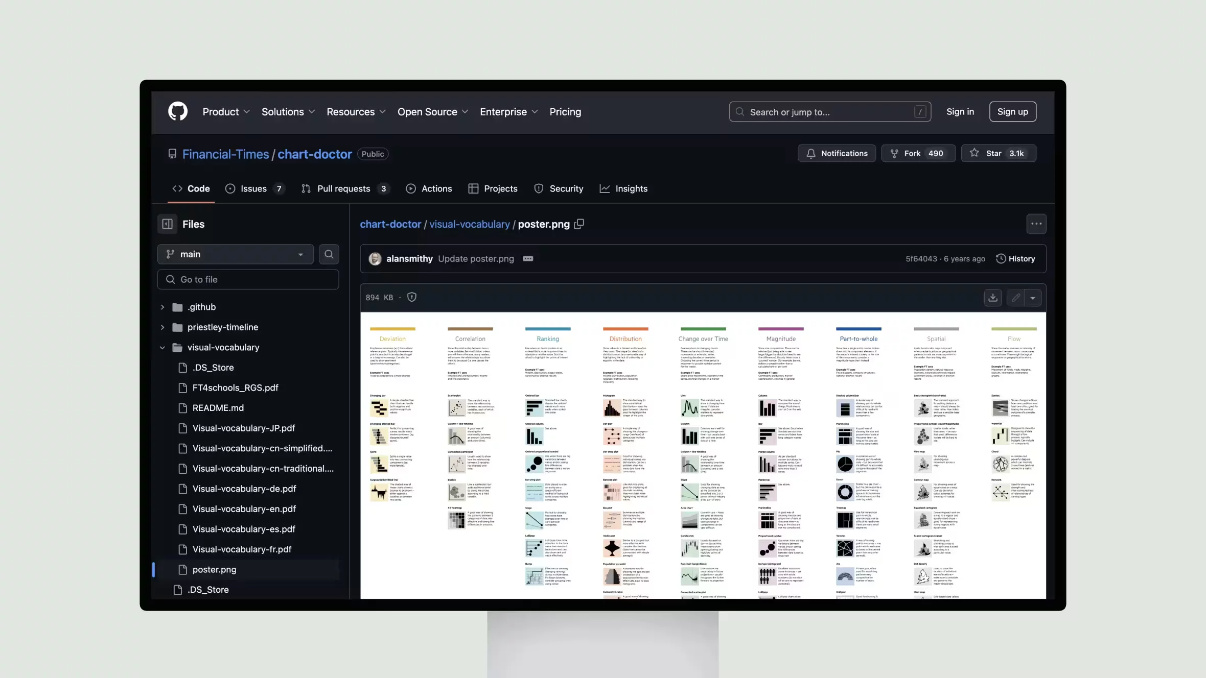Open the Issues tab
Viewport: 1206px width, 678px height.
[255, 188]
